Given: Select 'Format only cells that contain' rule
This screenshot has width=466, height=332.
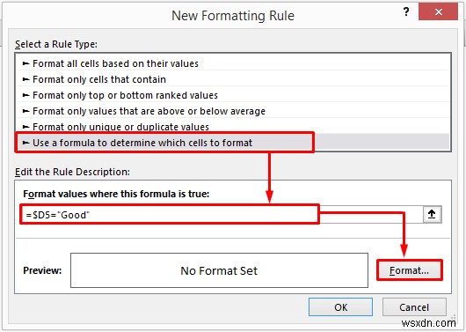Looking at the screenshot, I should pos(233,79).
